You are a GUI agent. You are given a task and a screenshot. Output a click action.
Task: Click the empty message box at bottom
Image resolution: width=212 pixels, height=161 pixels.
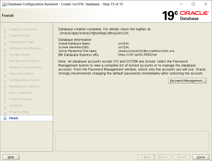point(132,141)
